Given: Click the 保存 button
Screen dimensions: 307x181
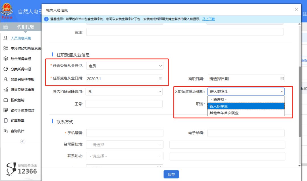Looking at the screenshot, I should [171, 174].
